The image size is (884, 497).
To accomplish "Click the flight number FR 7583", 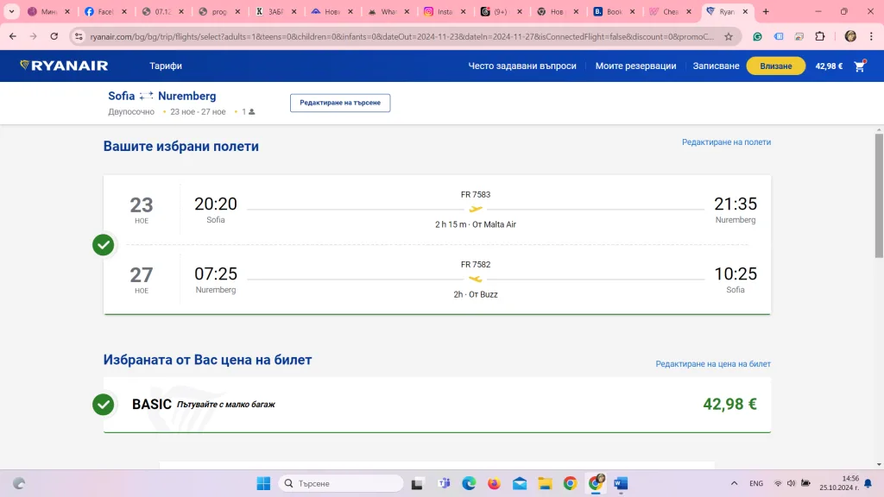I will tap(476, 194).
